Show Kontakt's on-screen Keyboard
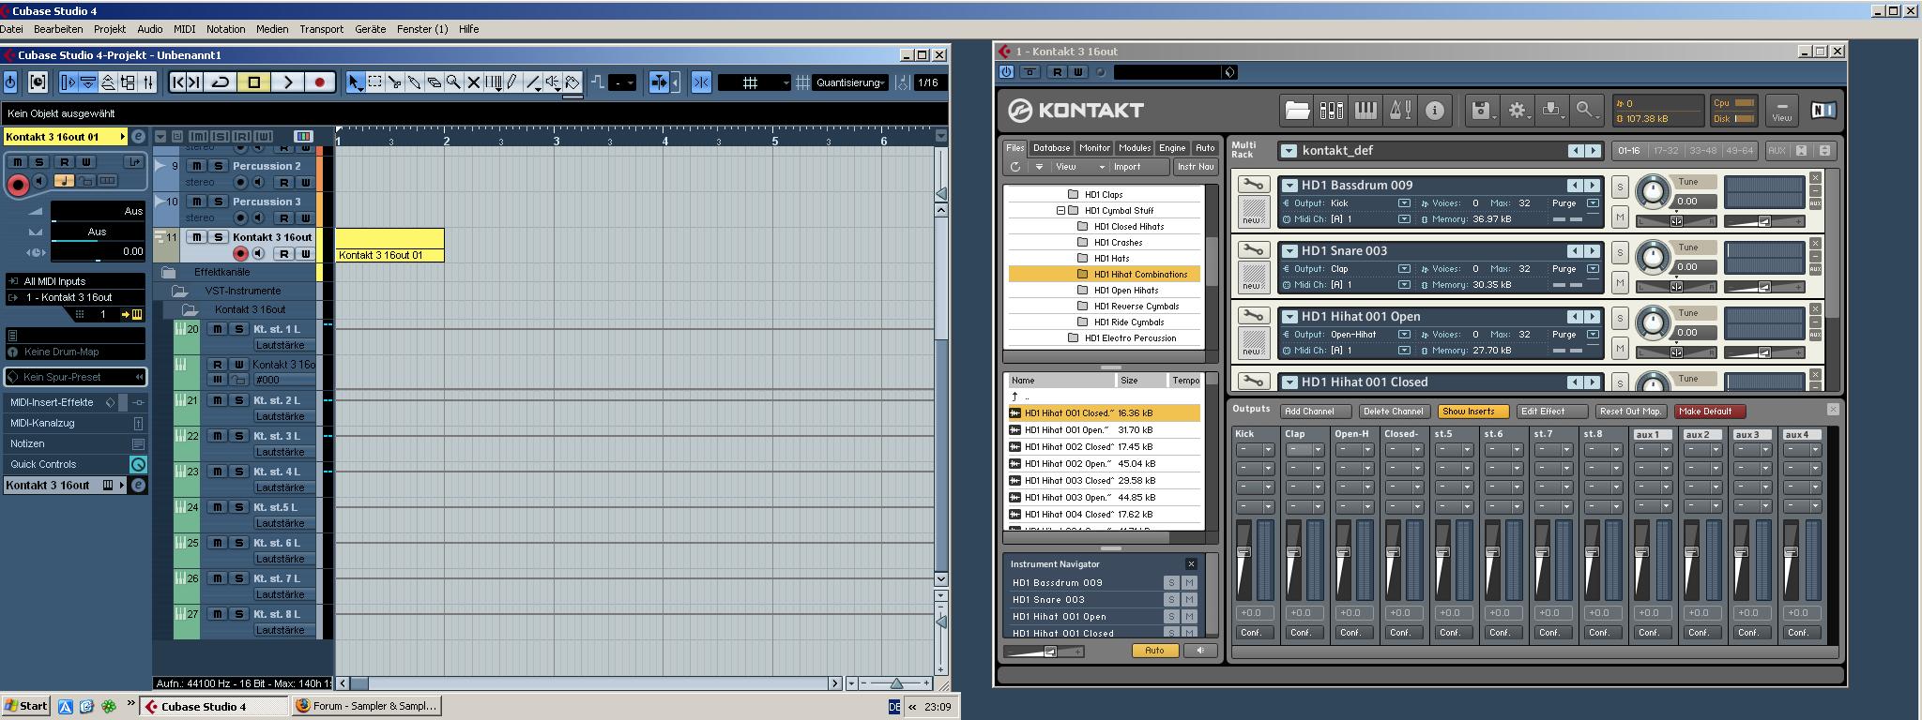This screenshot has width=1922, height=720. click(x=1365, y=111)
